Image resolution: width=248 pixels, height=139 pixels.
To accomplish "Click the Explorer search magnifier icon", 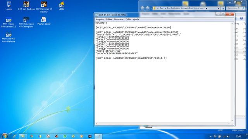I will 243,8.
